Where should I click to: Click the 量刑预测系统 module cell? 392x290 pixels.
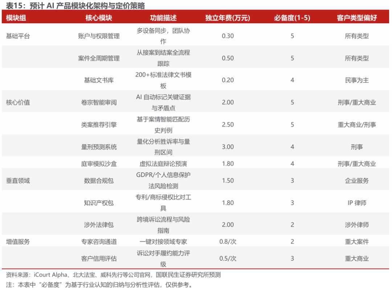tap(99, 147)
